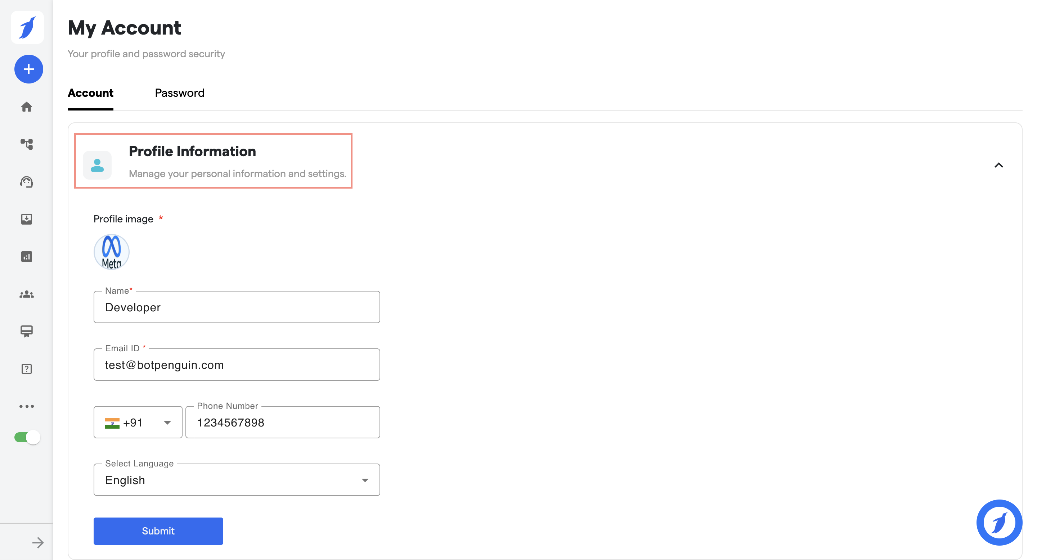
Task: Click the three dots more icon
Action: (x=27, y=406)
